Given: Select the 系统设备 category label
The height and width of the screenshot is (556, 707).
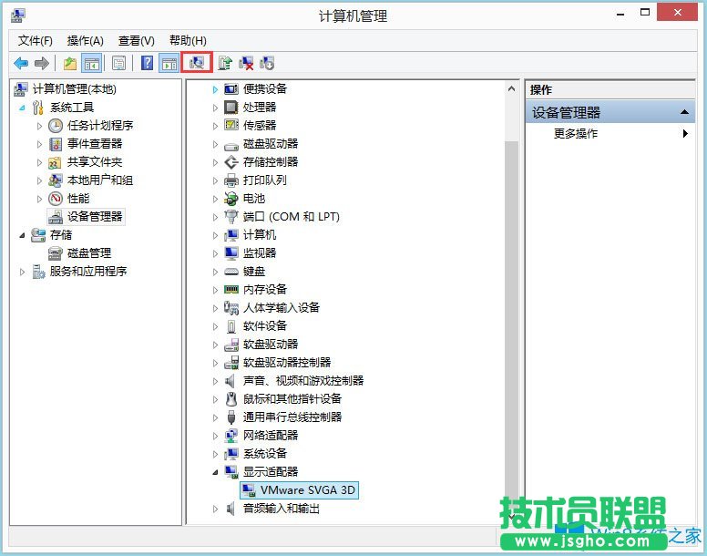Looking at the screenshot, I should [x=265, y=454].
